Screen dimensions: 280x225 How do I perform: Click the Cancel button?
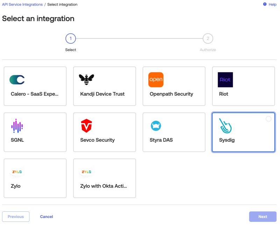pos(47,216)
